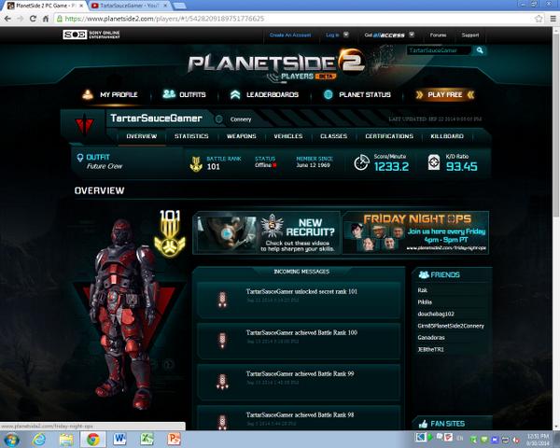560x448 pixels.
Task: Open friend Pikilia's profile
Action: (425, 302)
